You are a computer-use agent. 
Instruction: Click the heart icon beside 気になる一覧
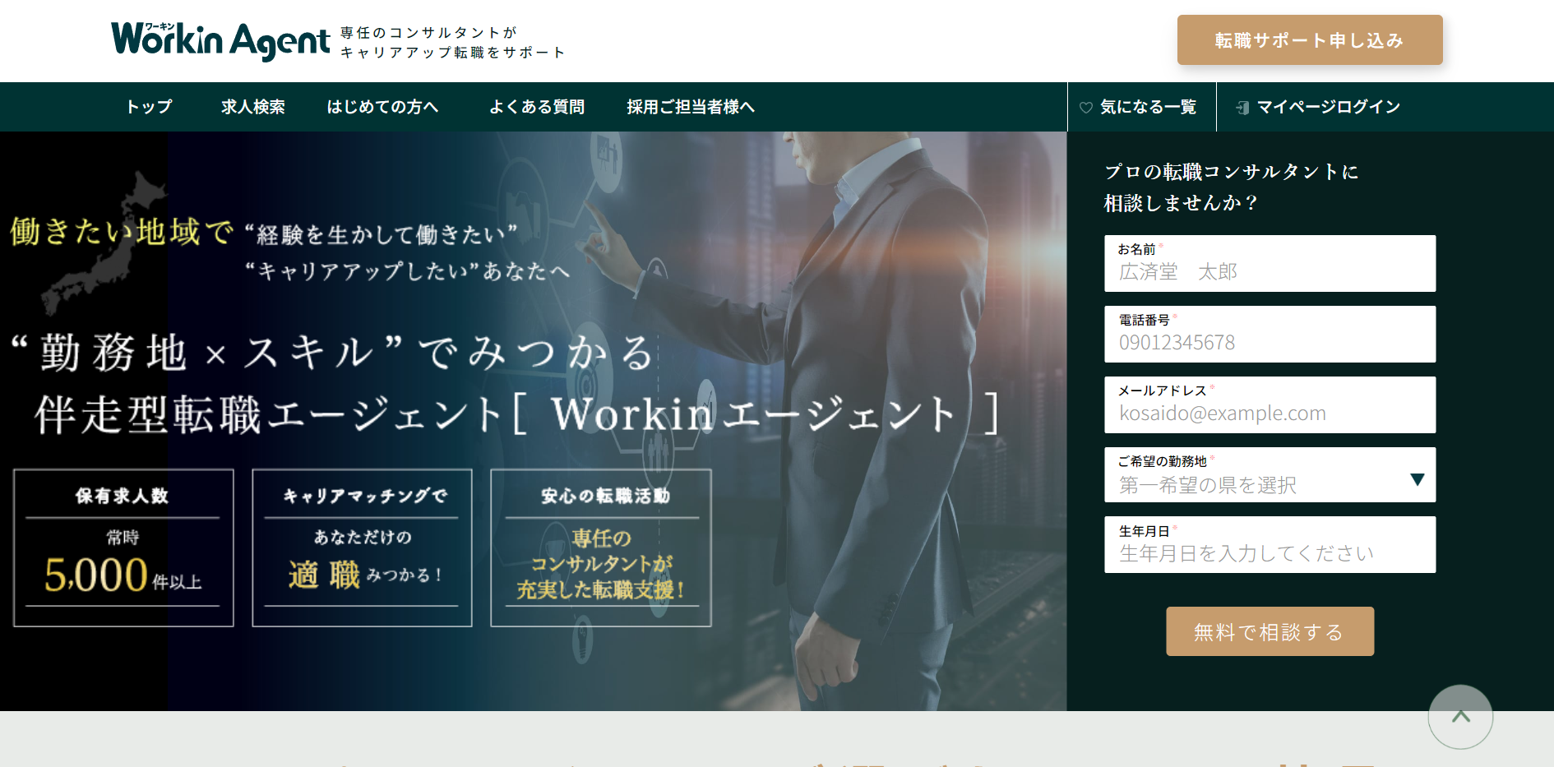[x=1085, y=108]
